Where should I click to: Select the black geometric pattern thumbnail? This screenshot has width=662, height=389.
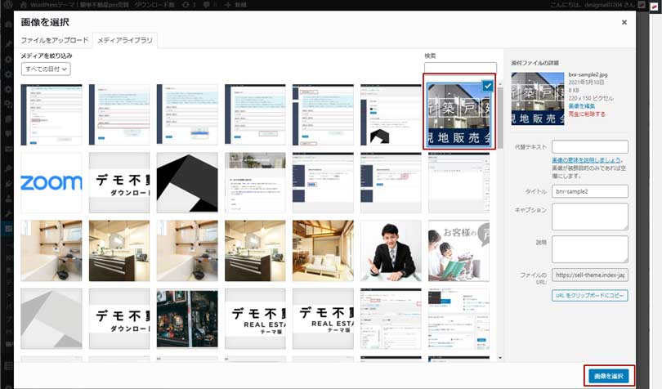187,182
